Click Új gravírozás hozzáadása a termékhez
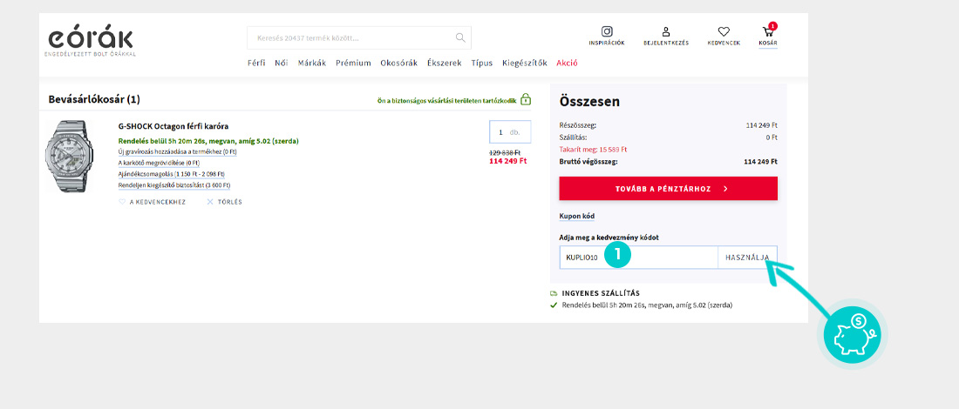The image size is (959, 409). (x=177, y=152)
